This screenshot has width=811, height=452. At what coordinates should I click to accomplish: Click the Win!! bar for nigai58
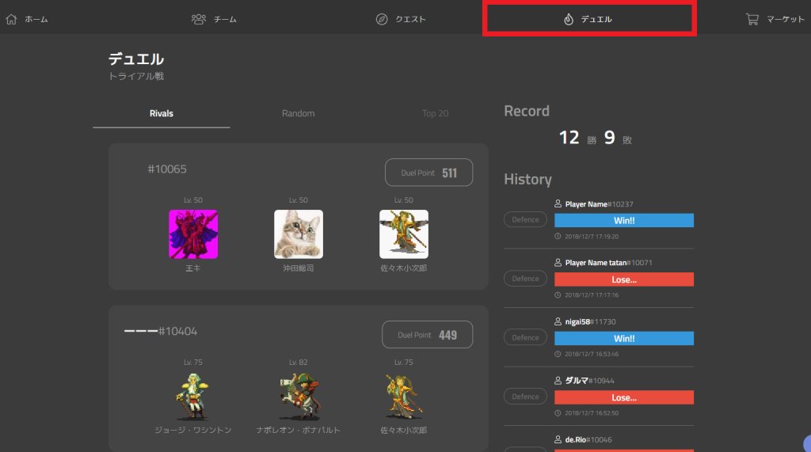623,338
